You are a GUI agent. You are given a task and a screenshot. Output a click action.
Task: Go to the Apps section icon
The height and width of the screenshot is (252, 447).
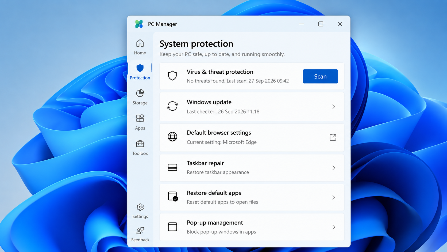140,118
